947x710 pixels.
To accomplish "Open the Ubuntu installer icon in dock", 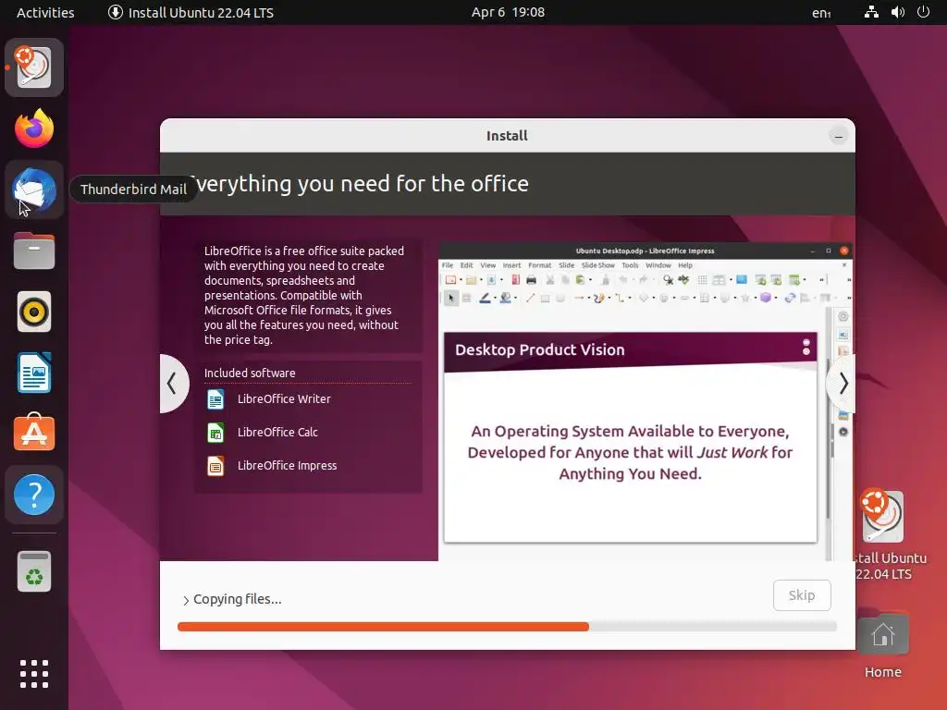I will click(34, 67).
